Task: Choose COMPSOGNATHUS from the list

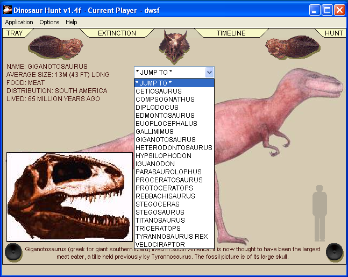Action: pyautogui.click(x=174, y=99)
